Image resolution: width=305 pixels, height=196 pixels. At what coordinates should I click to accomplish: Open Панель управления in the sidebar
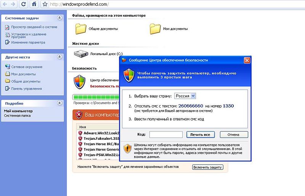26,89
